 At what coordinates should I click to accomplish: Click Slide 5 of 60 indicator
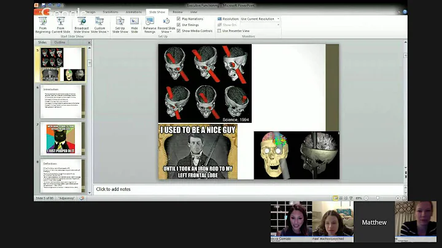point(45,198)
